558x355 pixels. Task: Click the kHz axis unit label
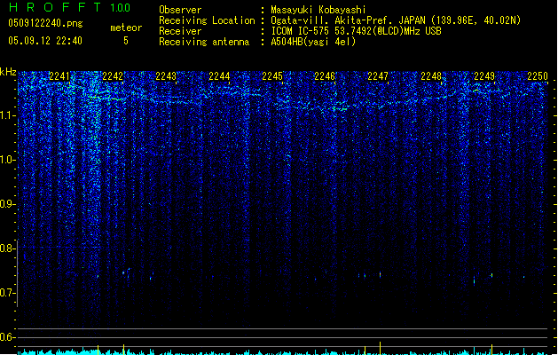point(8,72)
